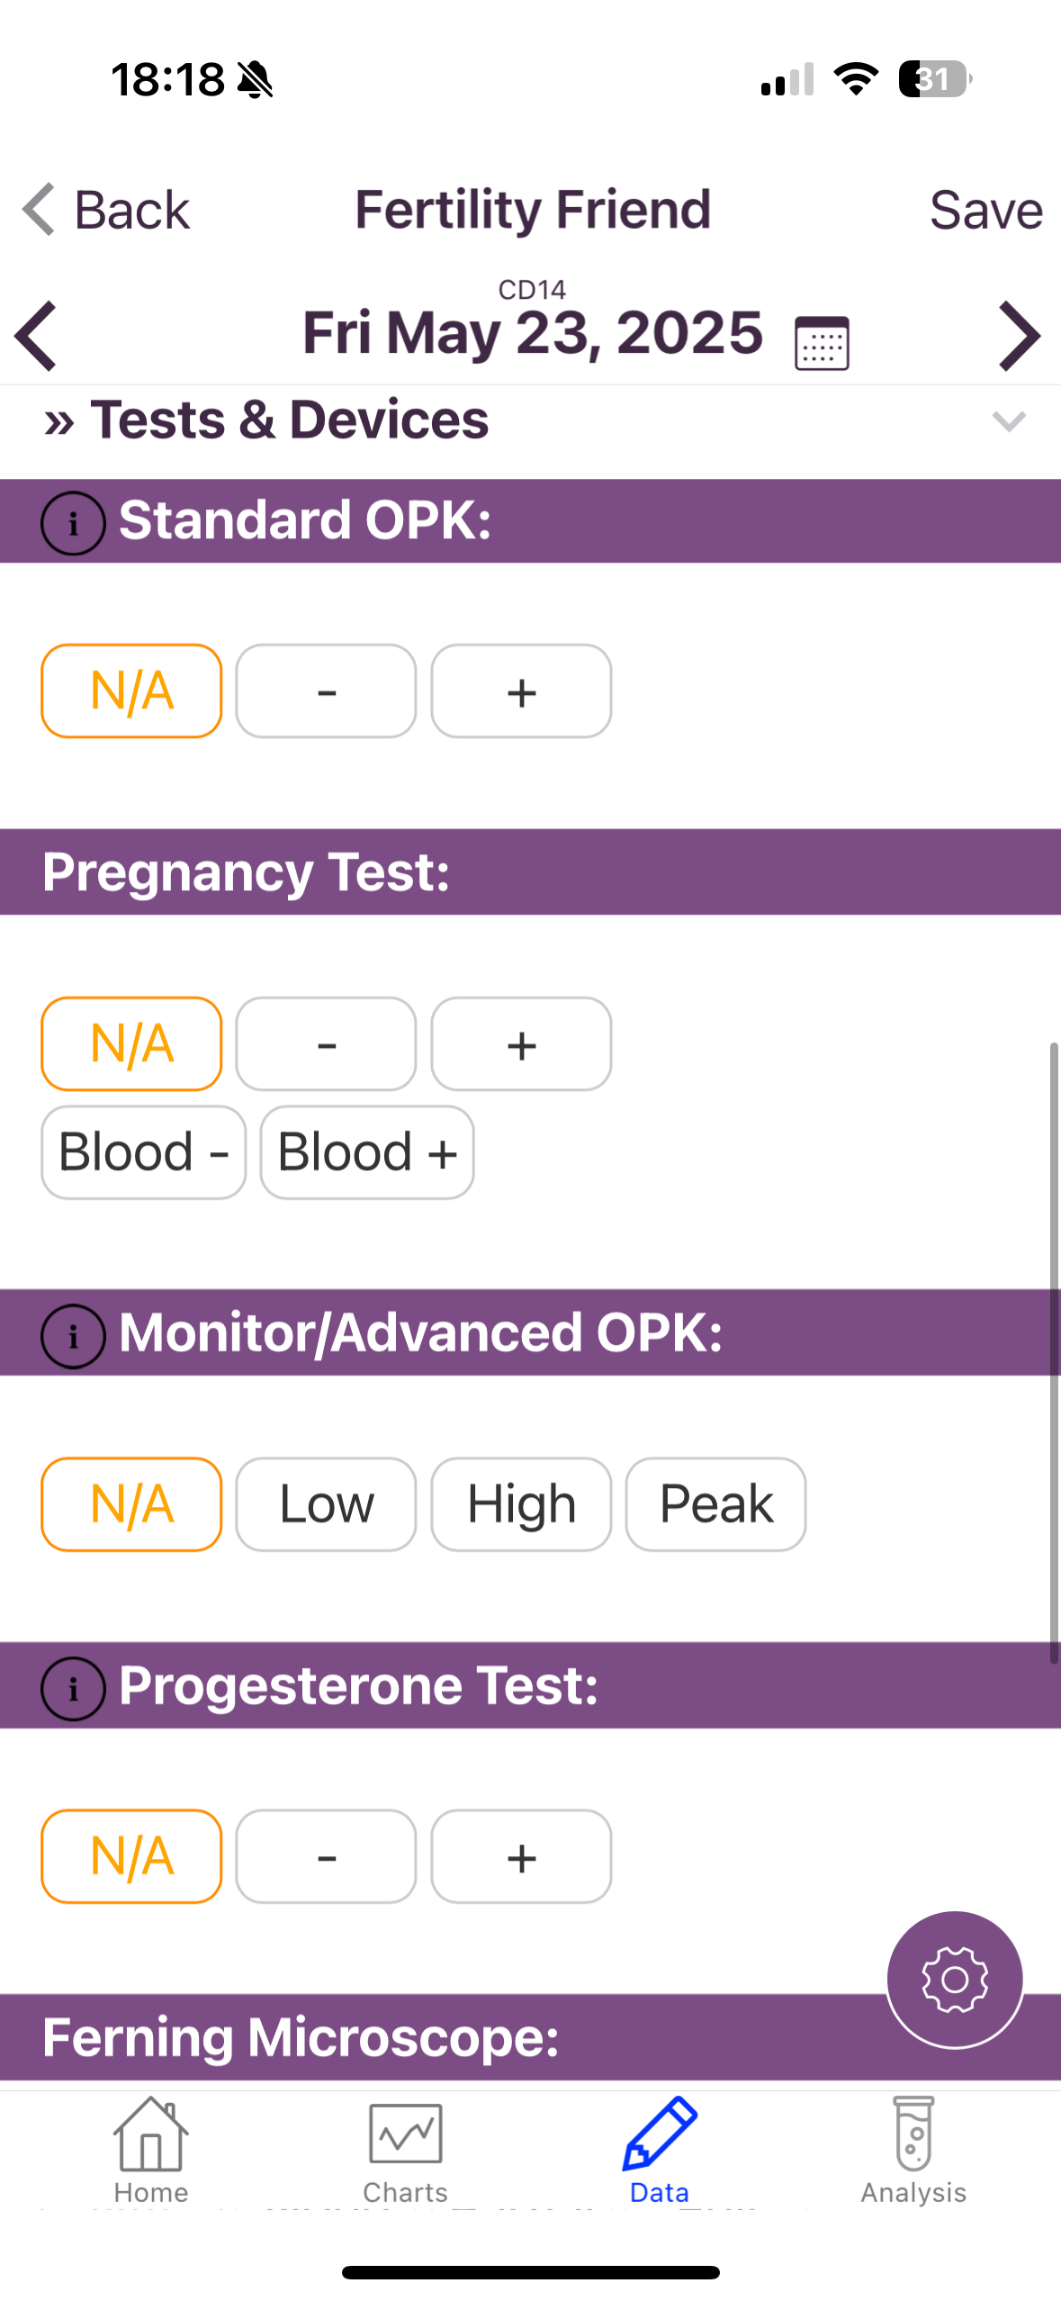Image resolution: width=1061 pixels, height=2301 pixels.
Task: Go to previous day arrow
Action: [x=37, y=336]
